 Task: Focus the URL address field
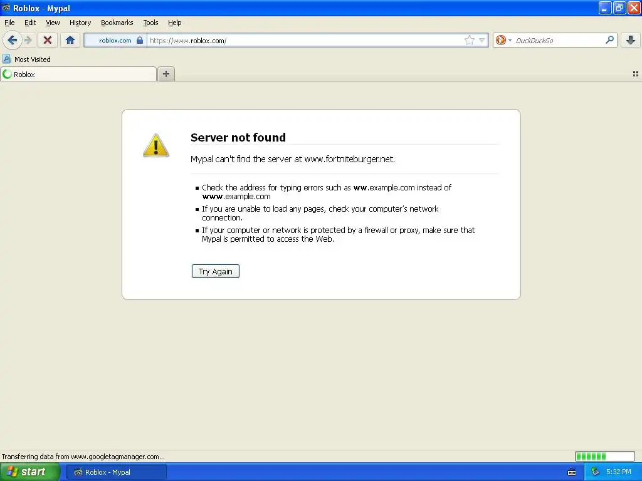click(x=305, y=40)
